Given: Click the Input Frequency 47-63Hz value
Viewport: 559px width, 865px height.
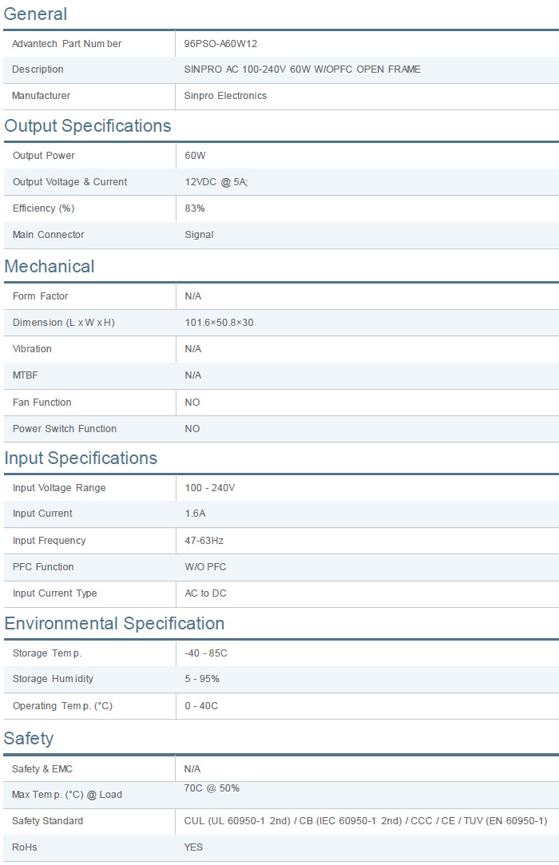Looking at the screenshot, I should pos(204,541).
